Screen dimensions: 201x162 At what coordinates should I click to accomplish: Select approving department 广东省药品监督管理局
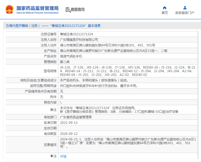[x=76, y=117]
